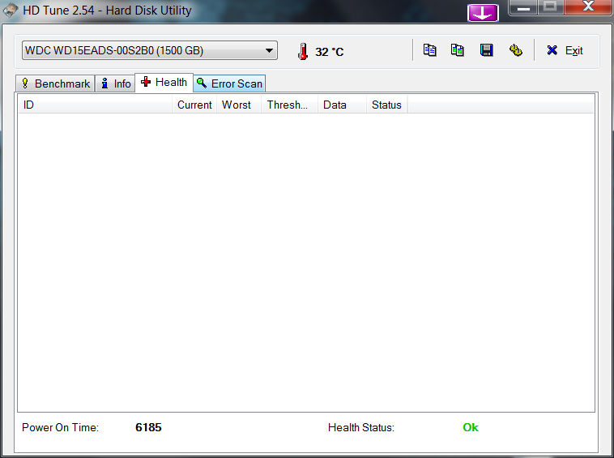Click the copy text to clipboard icon

click(x=429, y=50)
